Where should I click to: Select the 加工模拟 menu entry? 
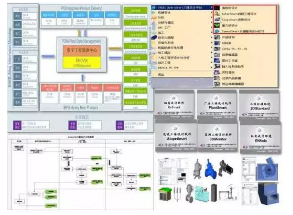pyautogui.click(x=164, y=53)
